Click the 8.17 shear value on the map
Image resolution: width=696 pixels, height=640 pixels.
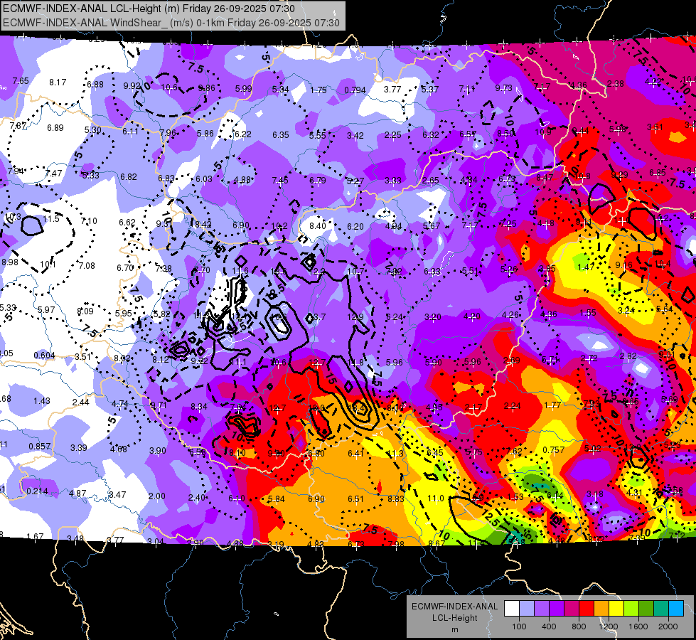click(58, 82)
